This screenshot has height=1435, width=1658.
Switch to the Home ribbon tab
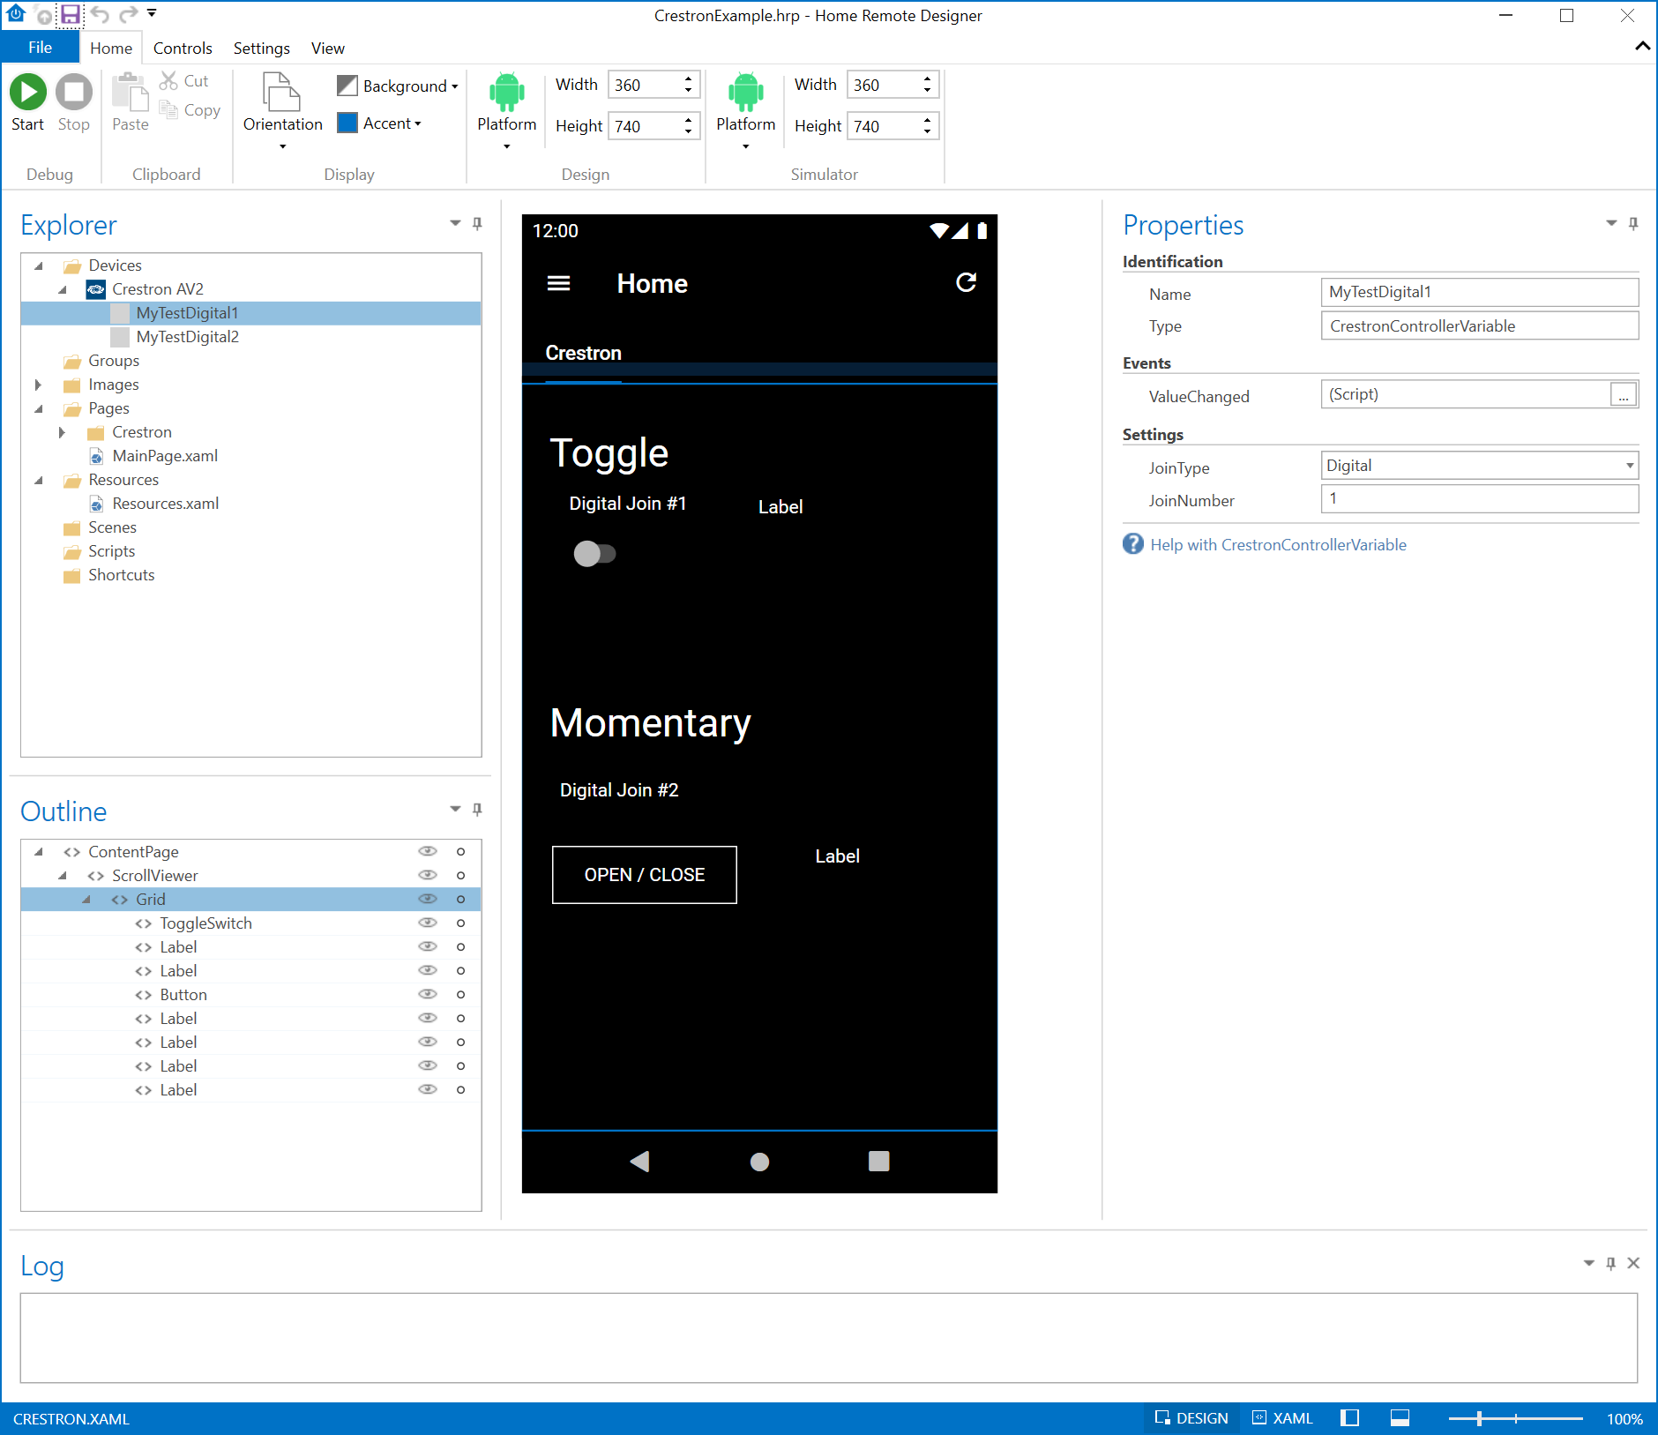pos(111,48)
